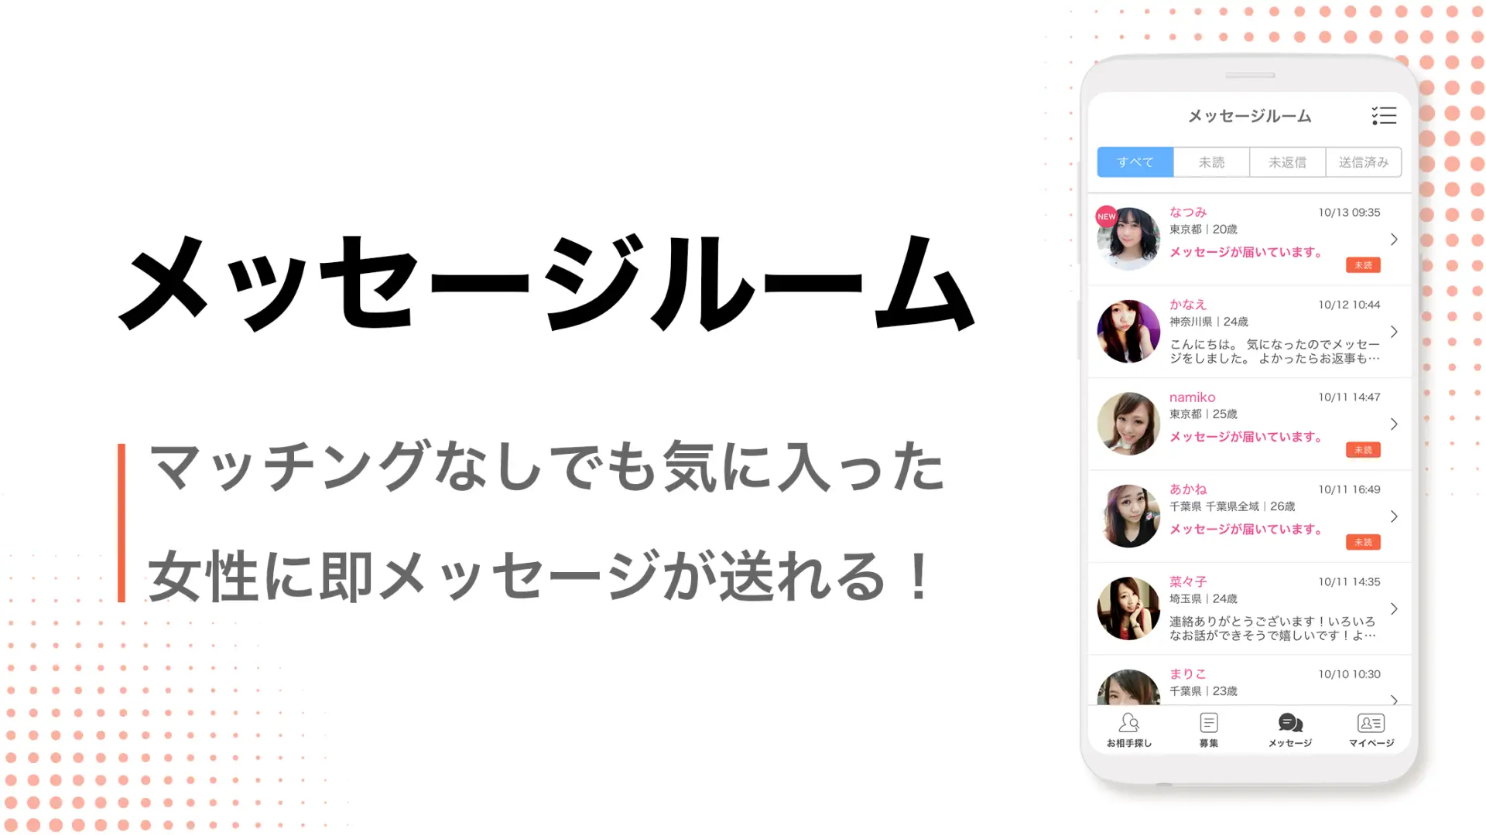Screen dimensions: 1486x835
Task: Select the すべて filter tab
Action: (x=1135, y=162)
